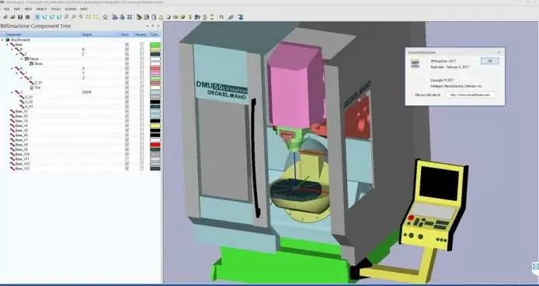Image resolution: width=539 pixels, height=286 pixels.
Task: Open the website link in About dialog
Action: [470, 95]
